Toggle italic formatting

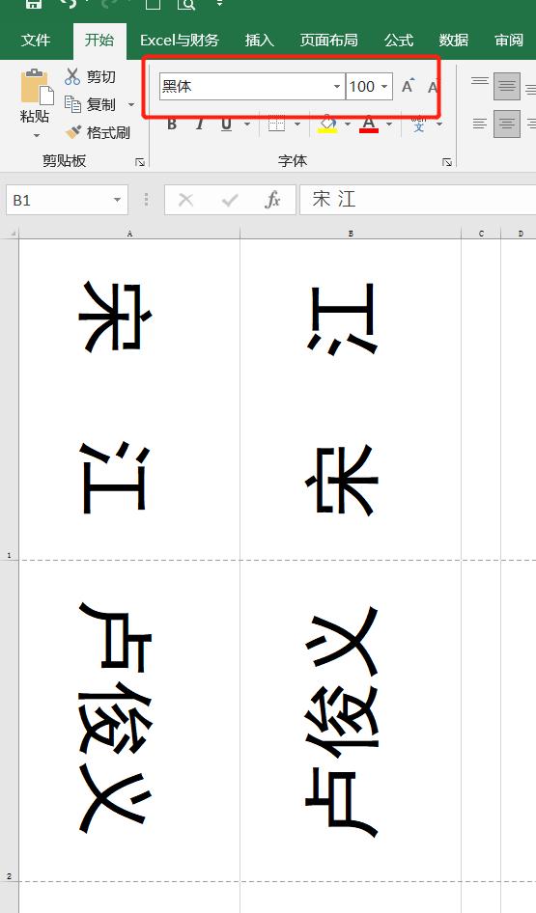point(199,124)
